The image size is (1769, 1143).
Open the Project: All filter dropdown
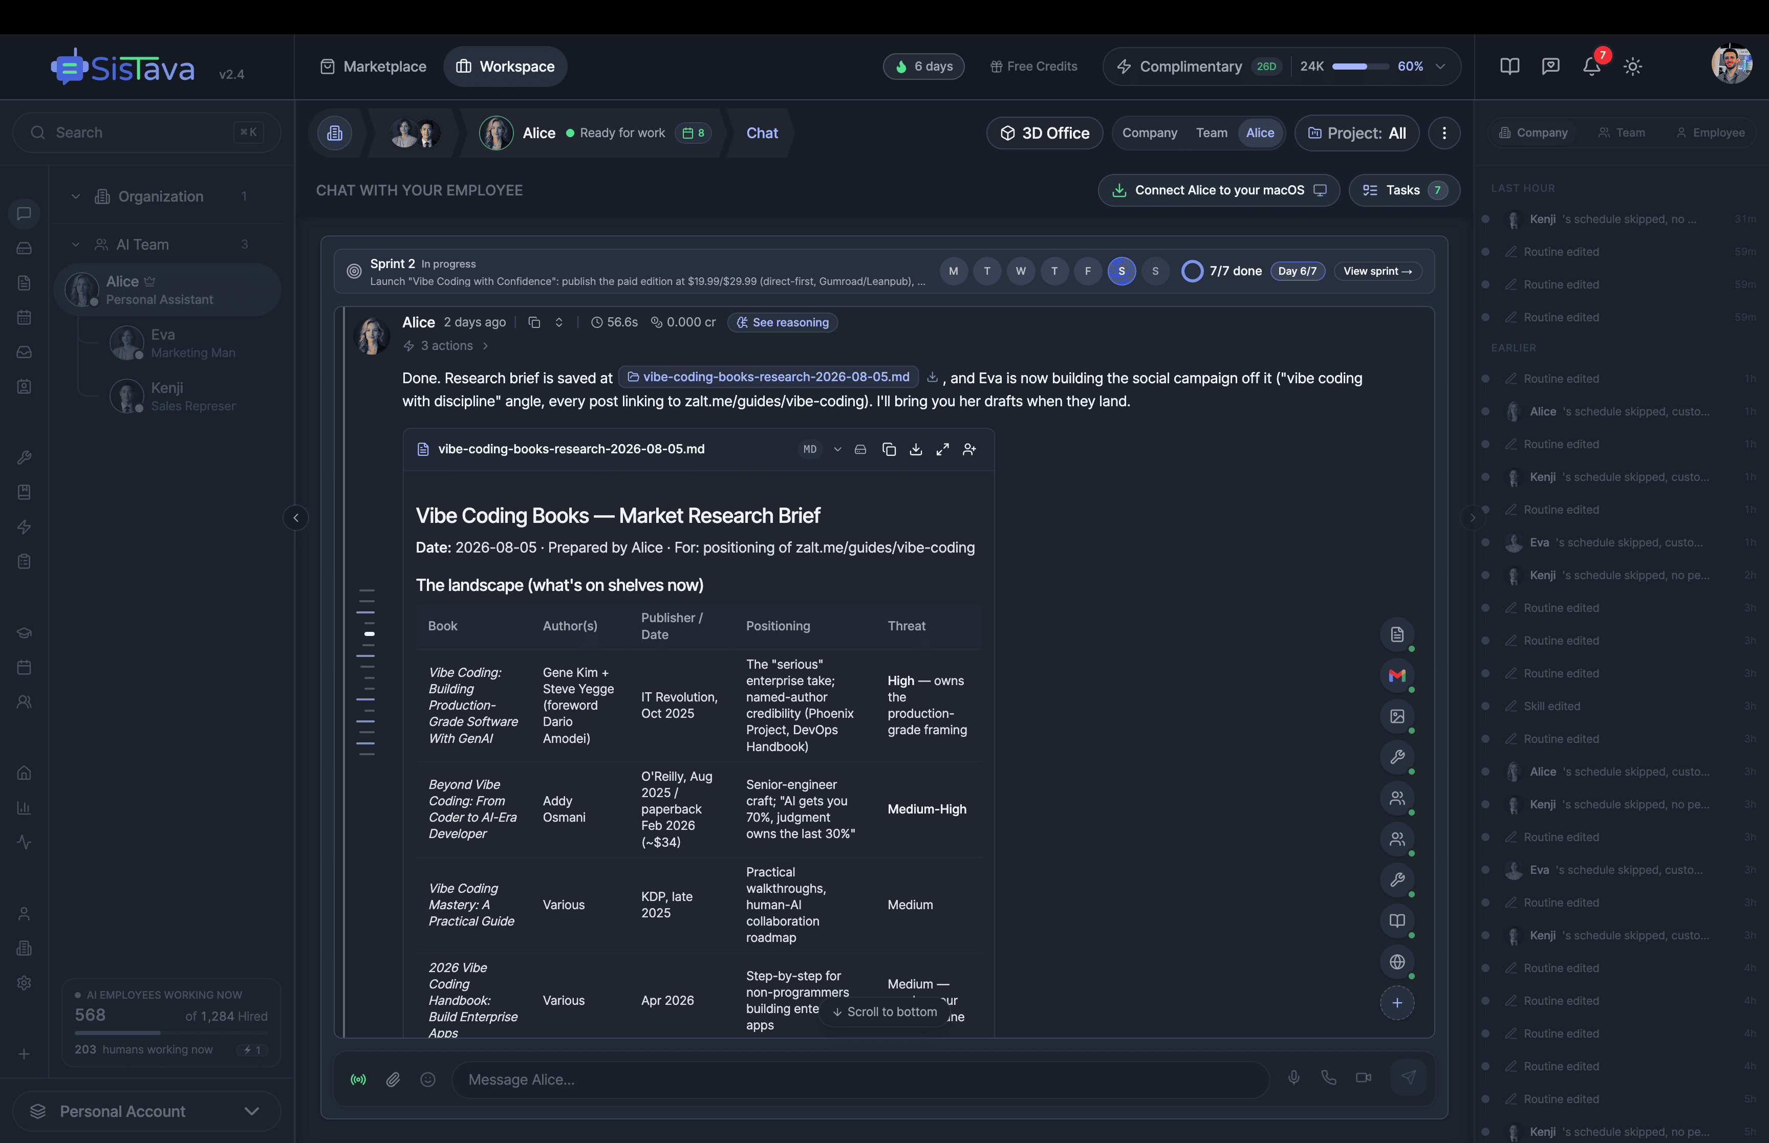(x=1357, y=133)
